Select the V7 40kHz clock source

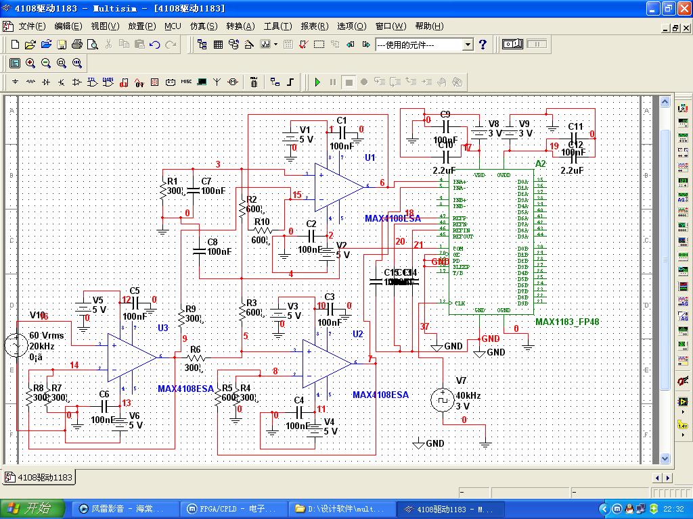[x=442, y=400]
